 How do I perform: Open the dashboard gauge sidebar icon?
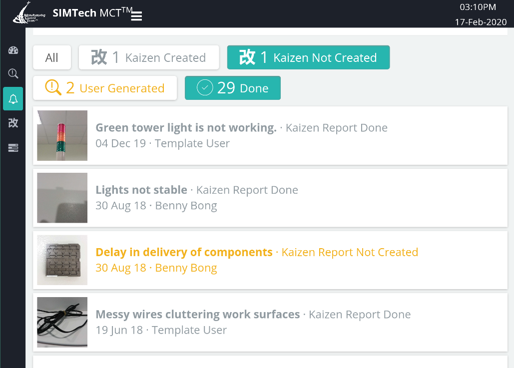point(13,50)
